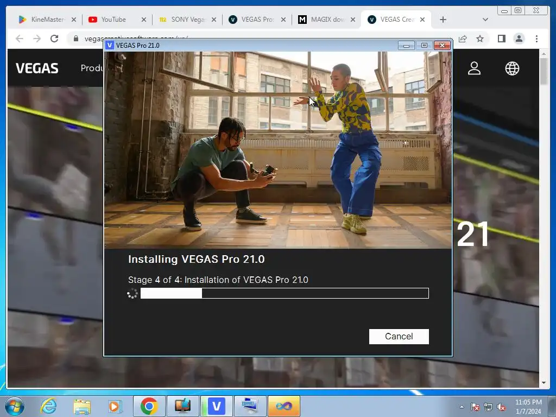556x417 pixels.
Task: Open the Products menu on VEGAS site
Action: [91, 68]
